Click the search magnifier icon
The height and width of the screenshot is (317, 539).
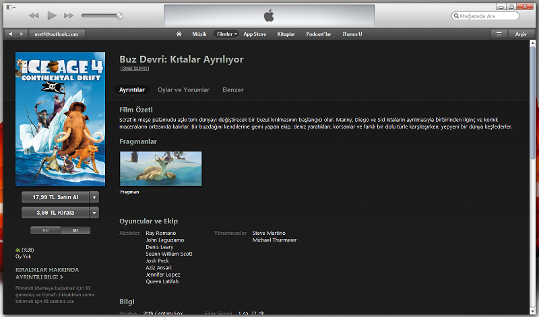click(456, 15)
